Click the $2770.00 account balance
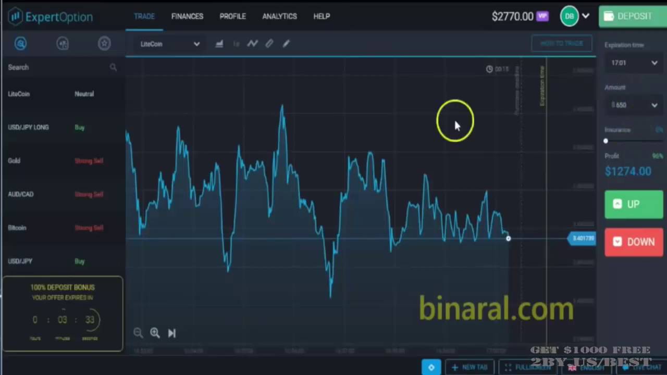 click(512, 16)
